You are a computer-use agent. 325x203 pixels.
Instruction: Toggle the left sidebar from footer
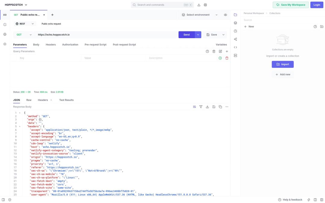click(3, 200)
